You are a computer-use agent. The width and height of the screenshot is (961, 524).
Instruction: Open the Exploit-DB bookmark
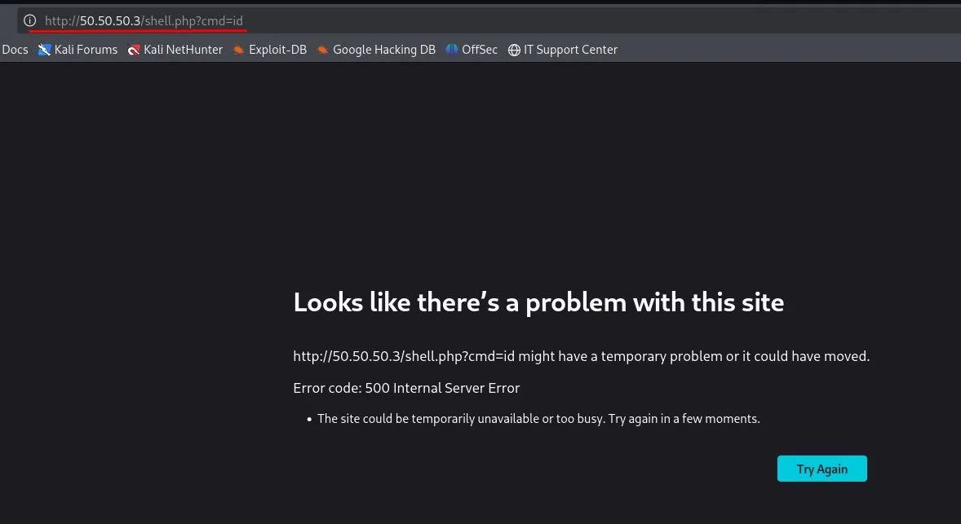coord(270,50)
